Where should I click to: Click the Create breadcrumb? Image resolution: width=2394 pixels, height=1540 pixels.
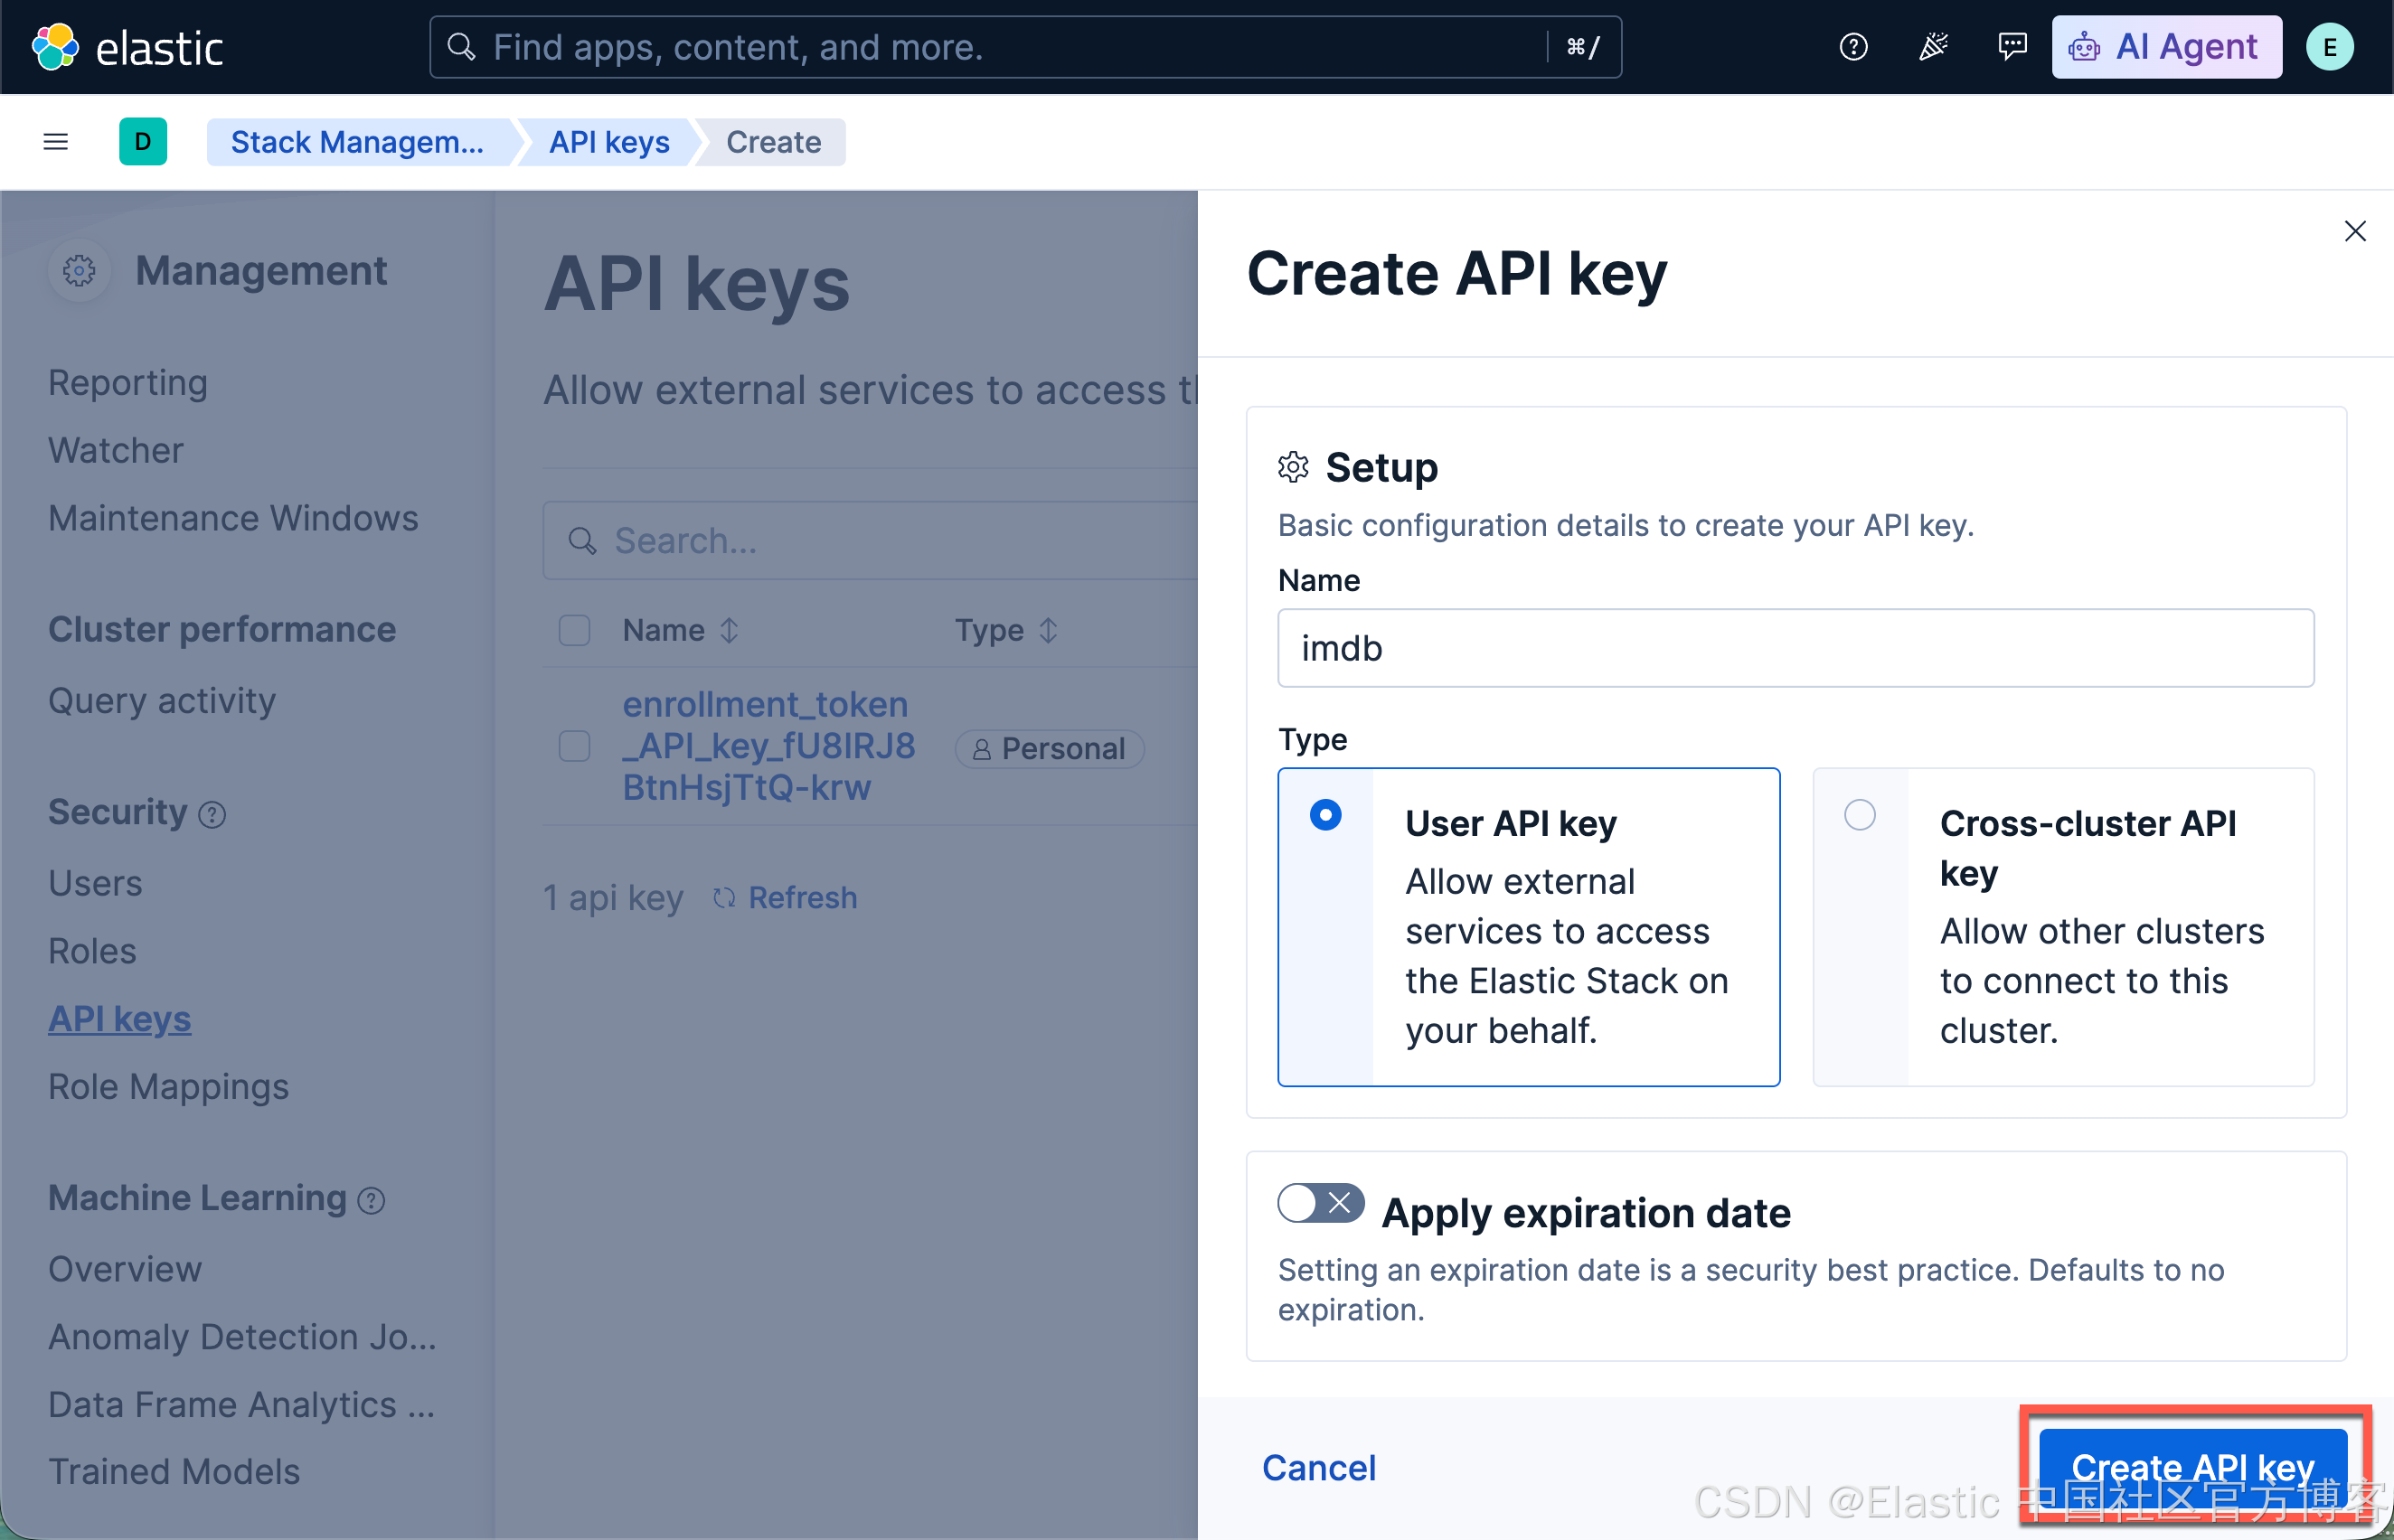(x=773, y=142)
